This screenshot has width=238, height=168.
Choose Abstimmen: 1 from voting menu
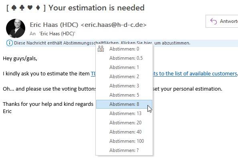click(124, 67)
